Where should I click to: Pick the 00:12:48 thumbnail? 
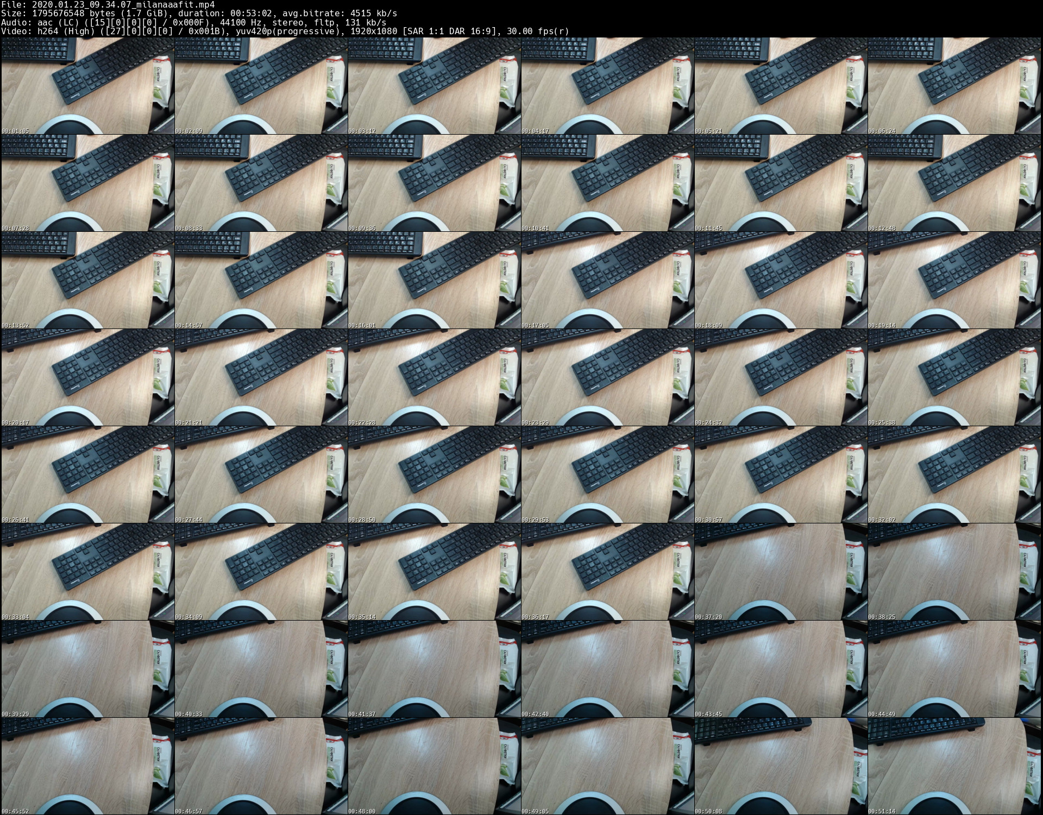tap(954, 183)
